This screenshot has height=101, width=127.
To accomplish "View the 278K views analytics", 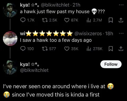I will [94, 49].
